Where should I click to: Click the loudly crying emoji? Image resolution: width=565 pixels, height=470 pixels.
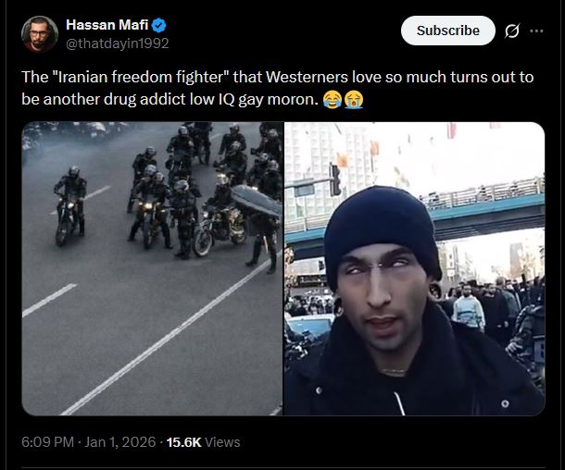coord(354,99)
